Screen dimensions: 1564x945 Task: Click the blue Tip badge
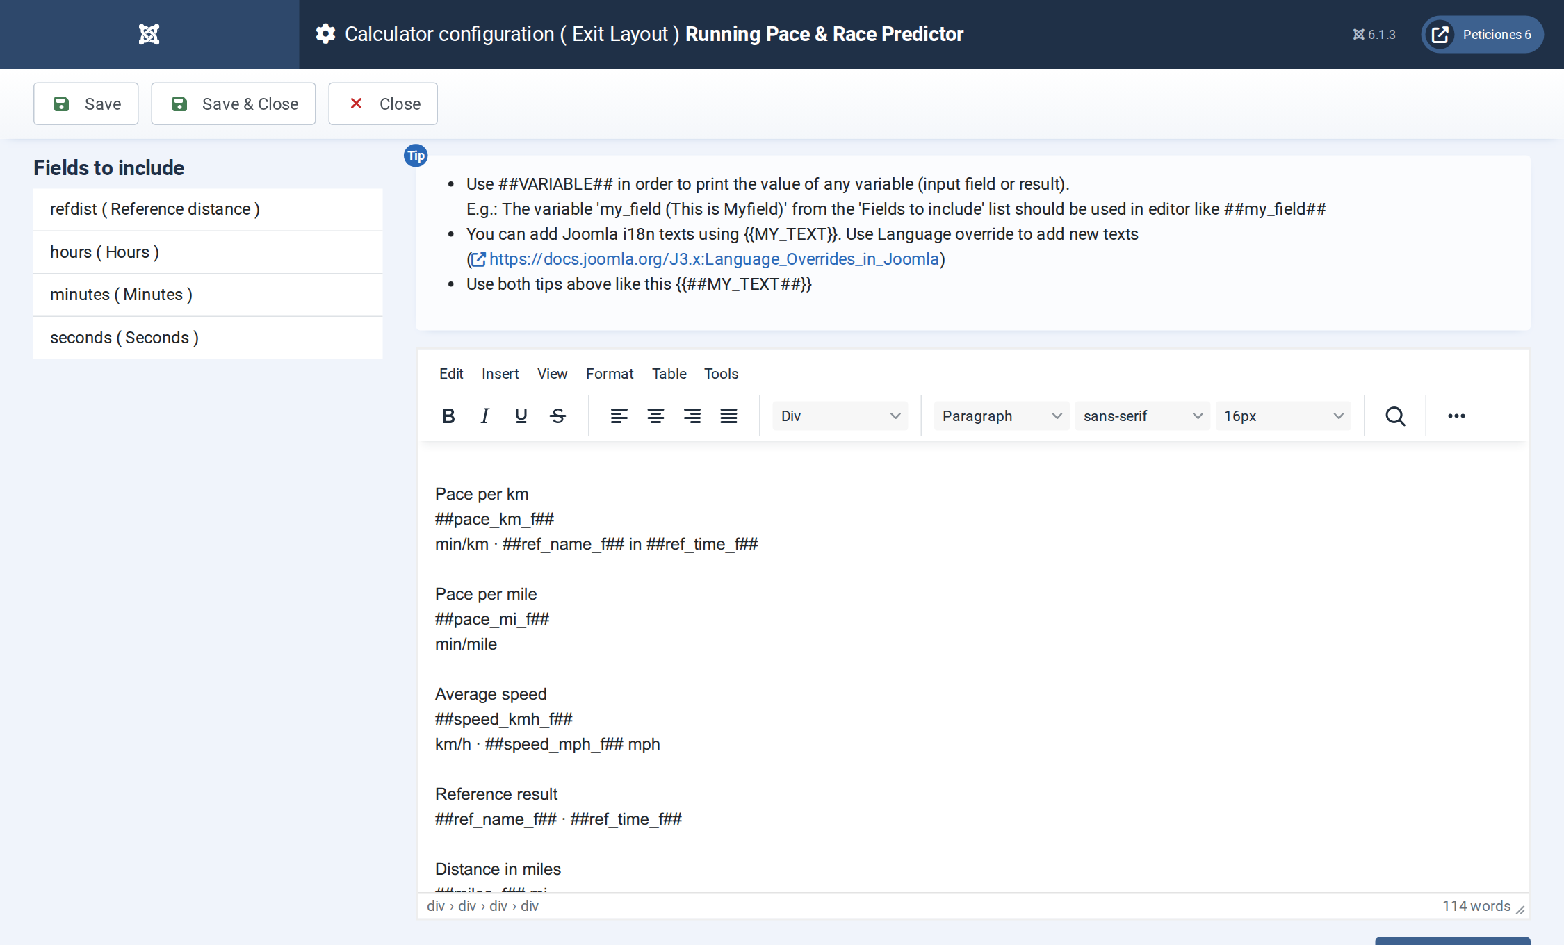[x=416, y=156]
